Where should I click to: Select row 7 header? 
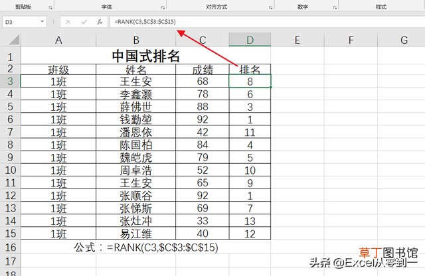coord(11,132)
